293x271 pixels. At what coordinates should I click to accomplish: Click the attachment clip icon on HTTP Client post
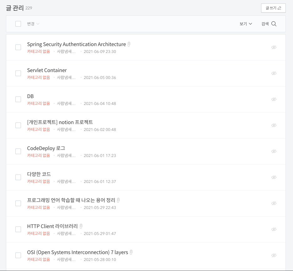[81, 226]
